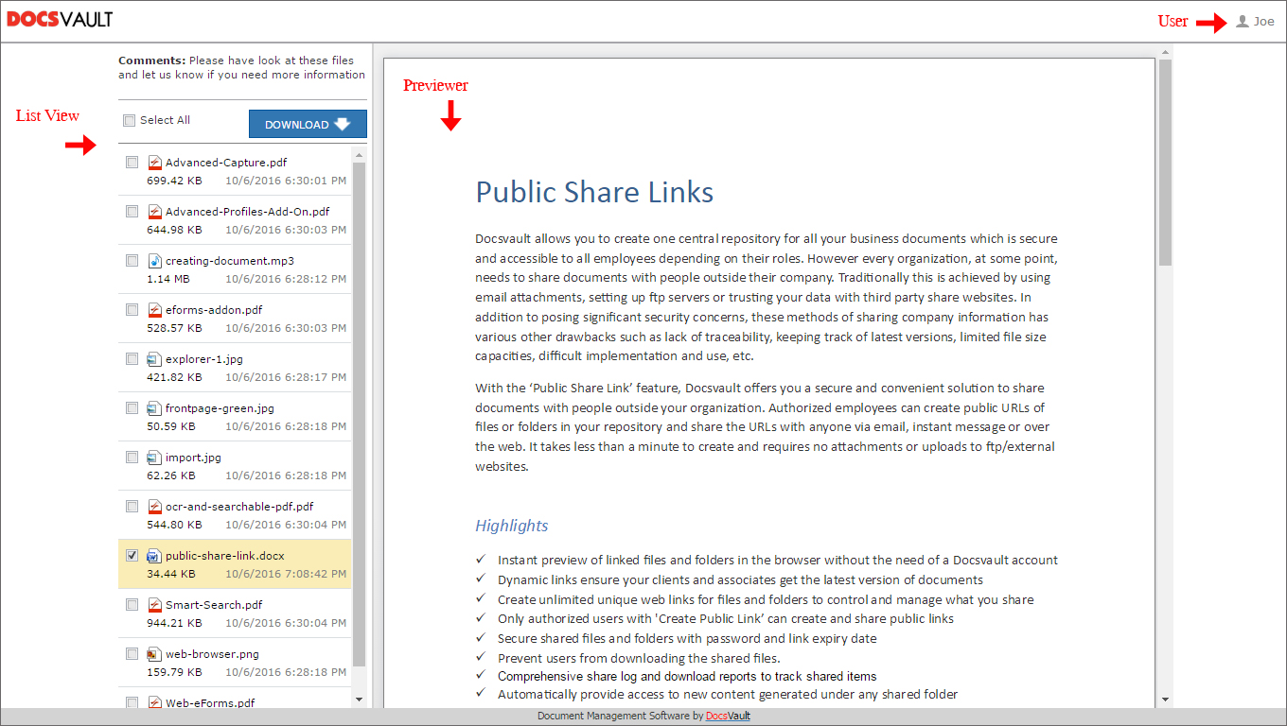This screenshot has width=1287, height=726.
Task: Select ocr-and-searchable-pdf.pdf from the file list
Action: (x=238, y=507)
